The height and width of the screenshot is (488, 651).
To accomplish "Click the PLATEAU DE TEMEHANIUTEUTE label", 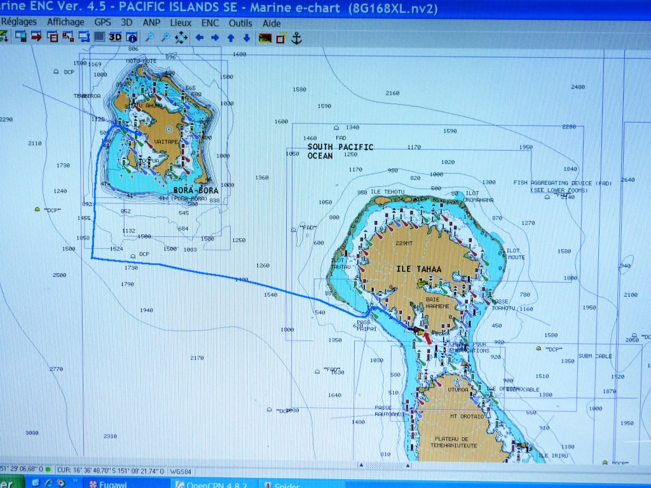I will tap(454, 442).
